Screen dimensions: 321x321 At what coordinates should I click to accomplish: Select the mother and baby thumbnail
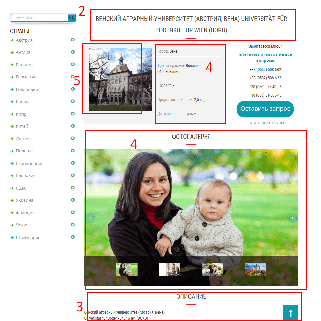point(127,269)
